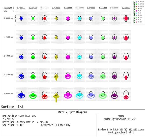Click the purple spot at 5.0000 mm, 0.610000
The image size is (145, 137).
click(114, 96)
